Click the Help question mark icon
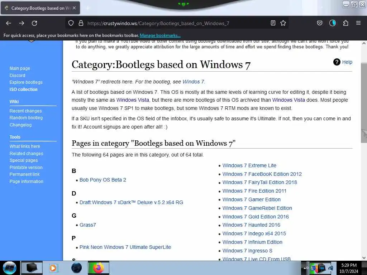This screenshot has width=367, height=275. tap(337, 62)
